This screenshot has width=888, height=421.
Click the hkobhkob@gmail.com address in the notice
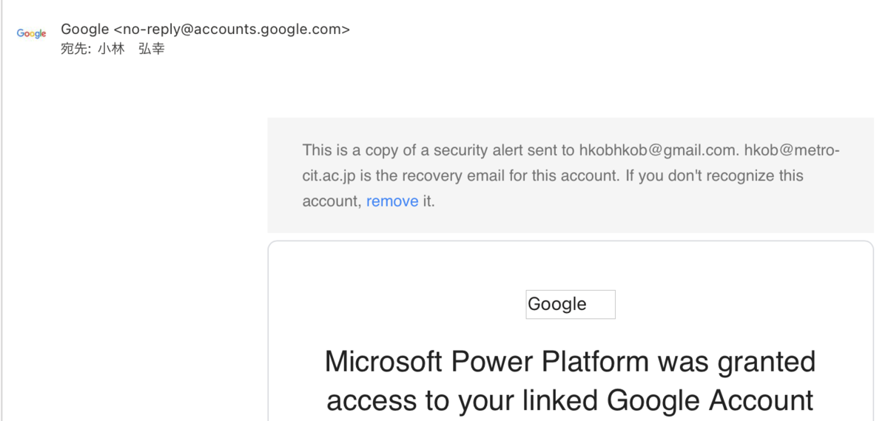tap(658, 151)
